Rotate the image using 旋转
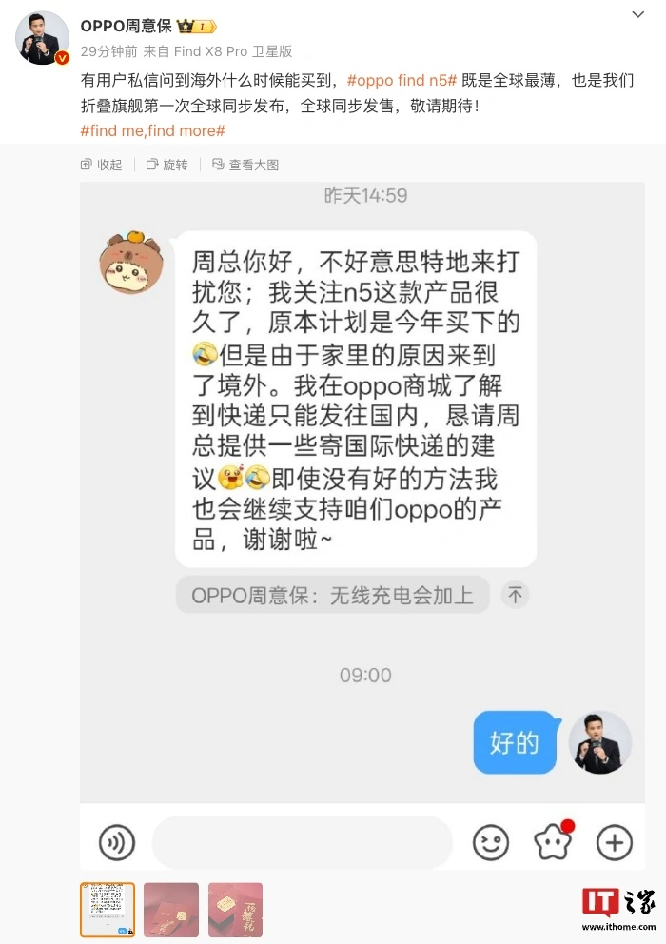666x944 pixels. point(167,165)
